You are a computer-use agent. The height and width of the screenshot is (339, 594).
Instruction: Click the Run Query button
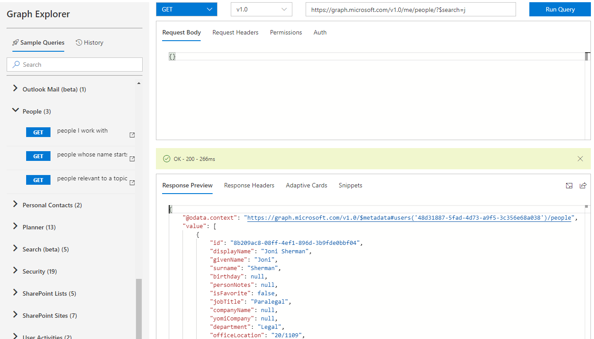pos(560,9)
